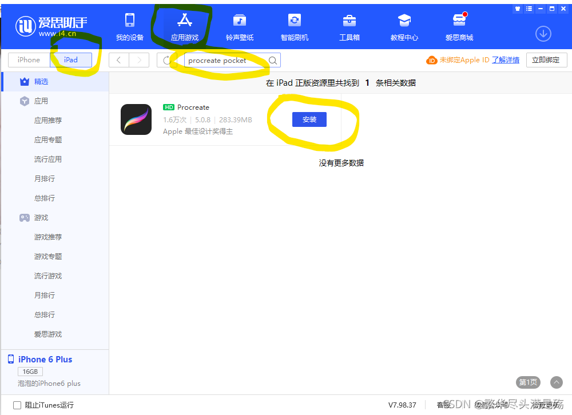Open the 智能刷机 smart flash section
572x415 pixels.
295,27
